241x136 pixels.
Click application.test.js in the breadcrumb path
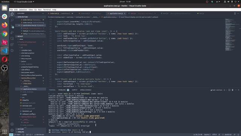tap(110, 17)
